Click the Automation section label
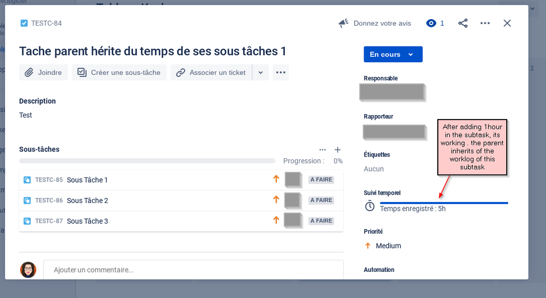The width and height of the screenshot is (546, 298). click(x=379, y=270)
